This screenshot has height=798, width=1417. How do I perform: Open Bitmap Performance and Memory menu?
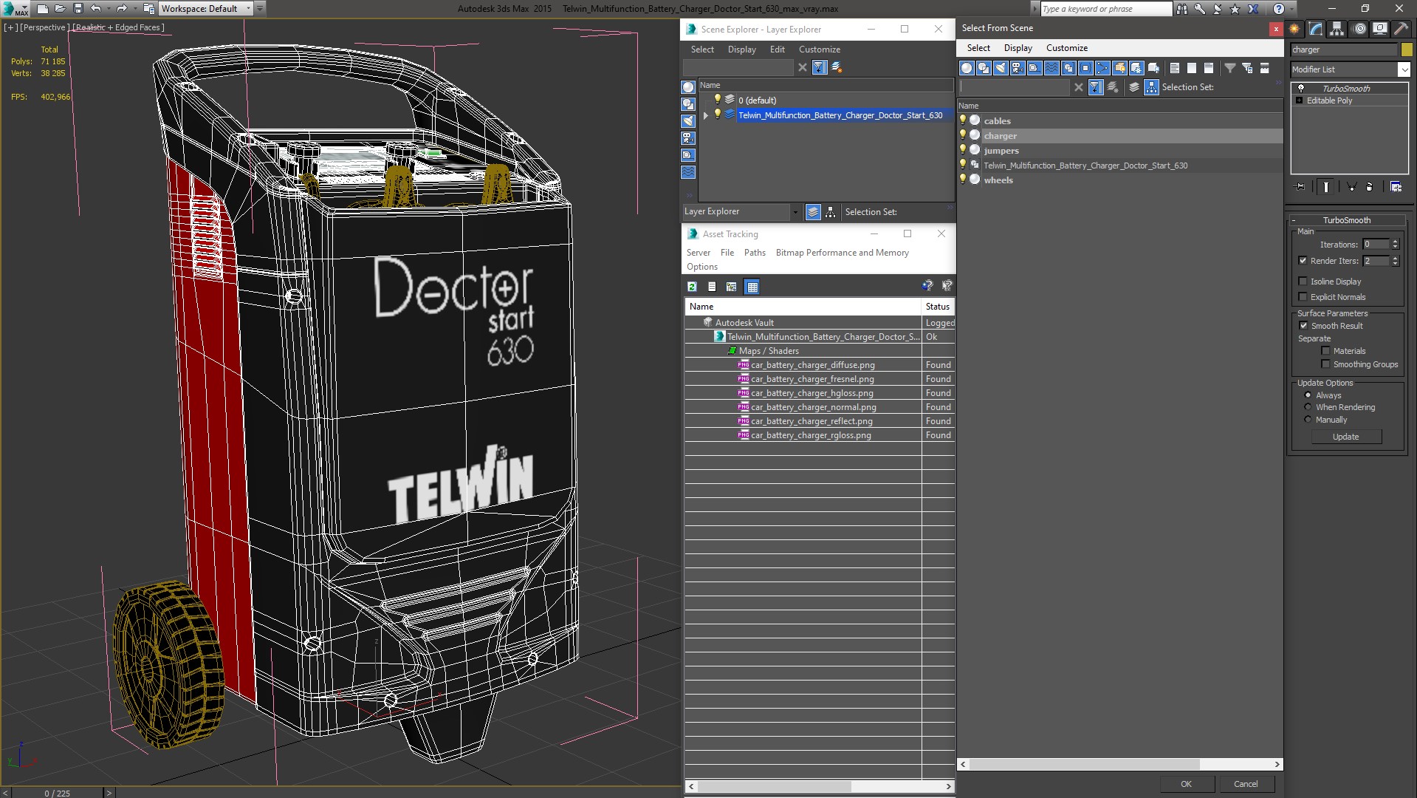coord(842,253)
